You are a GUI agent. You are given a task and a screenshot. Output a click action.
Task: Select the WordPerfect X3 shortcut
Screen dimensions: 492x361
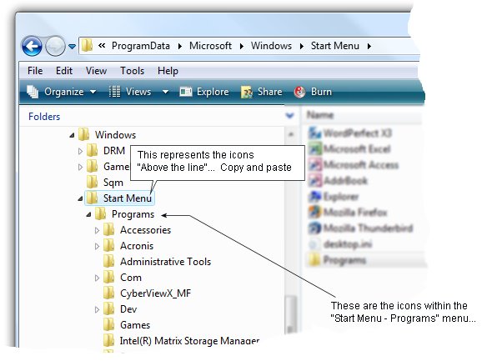pos(350,133)
